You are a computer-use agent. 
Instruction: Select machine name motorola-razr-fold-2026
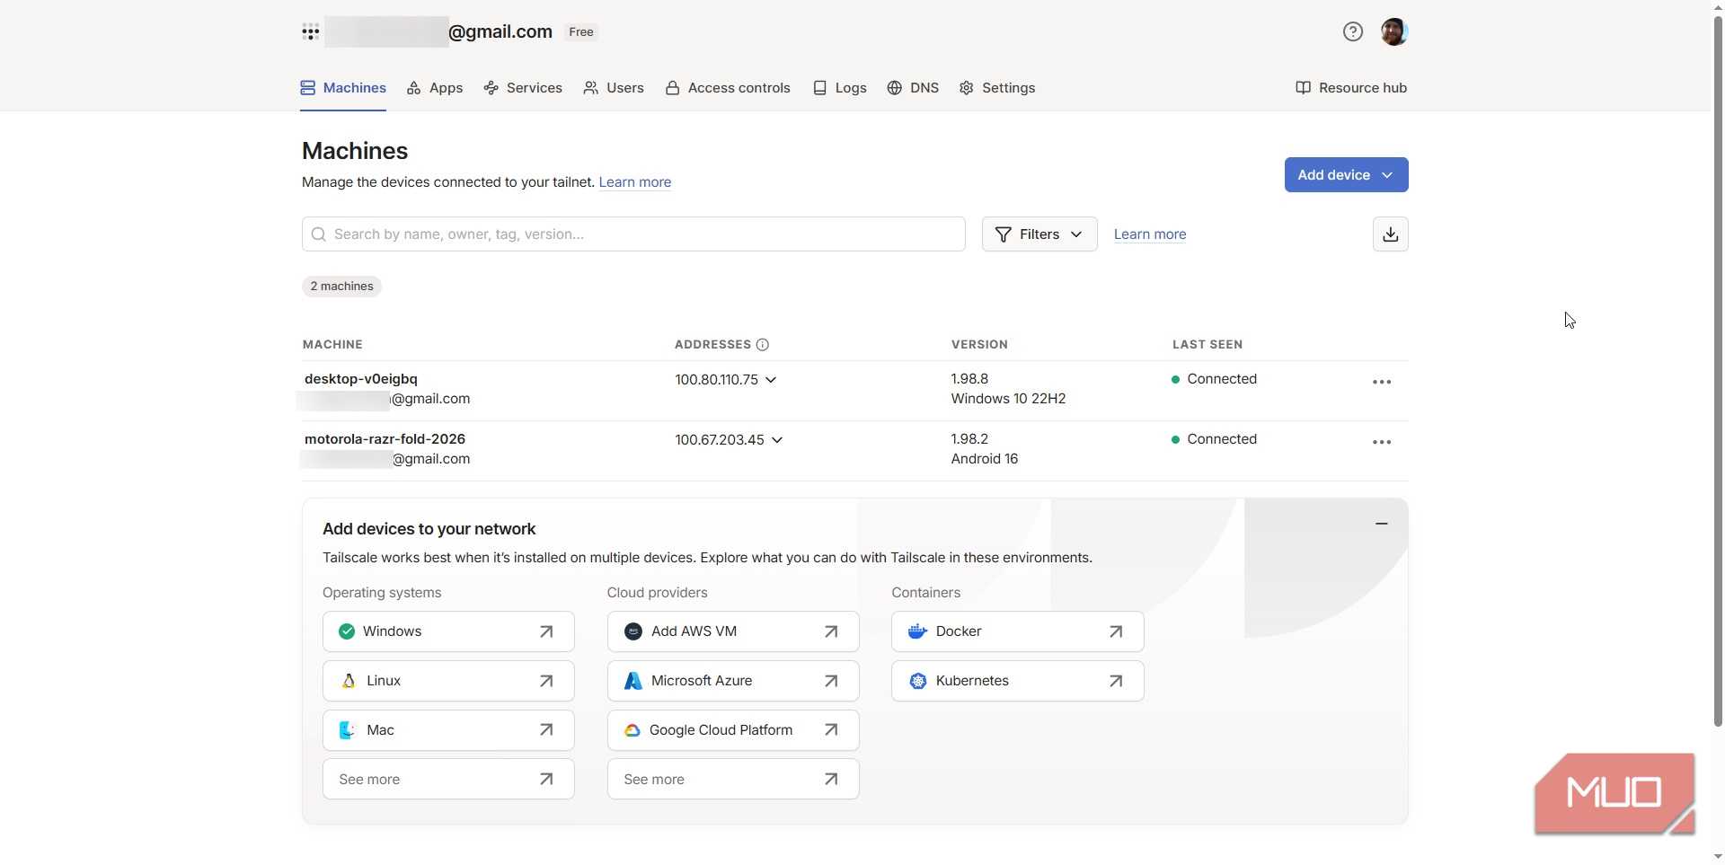point(385,439)
